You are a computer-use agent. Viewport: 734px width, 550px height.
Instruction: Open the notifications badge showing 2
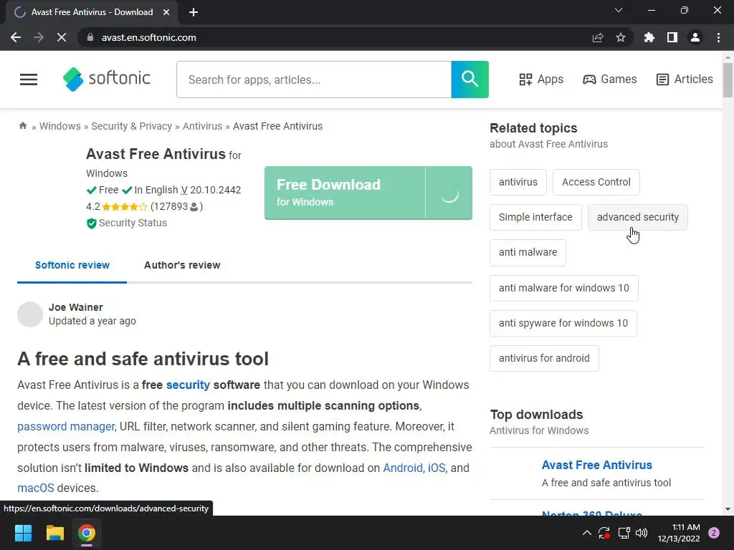[x=714, y=533]
